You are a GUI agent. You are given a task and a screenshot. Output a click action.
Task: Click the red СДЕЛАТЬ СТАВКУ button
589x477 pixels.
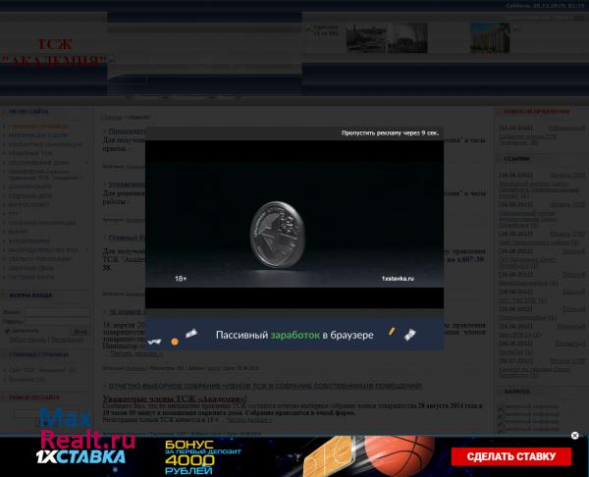pyautogui.click(x=511, y=456)
